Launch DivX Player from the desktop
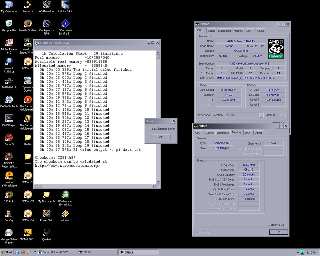The image size is (320, 256). pyautogui.click(x=9, y=121)
